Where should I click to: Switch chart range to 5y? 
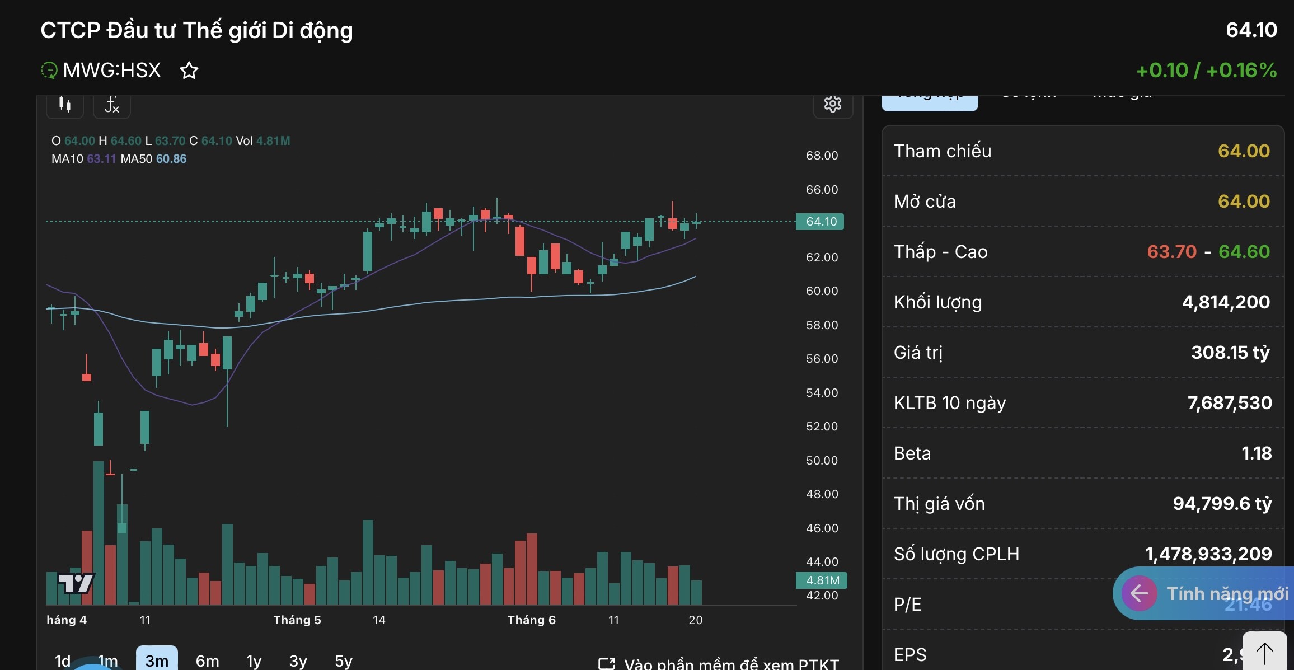[343, 661]
